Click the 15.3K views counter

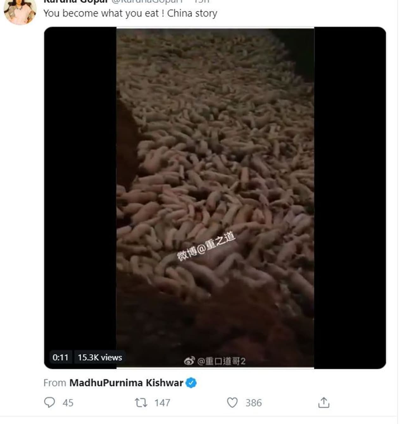tap(100, 357)
